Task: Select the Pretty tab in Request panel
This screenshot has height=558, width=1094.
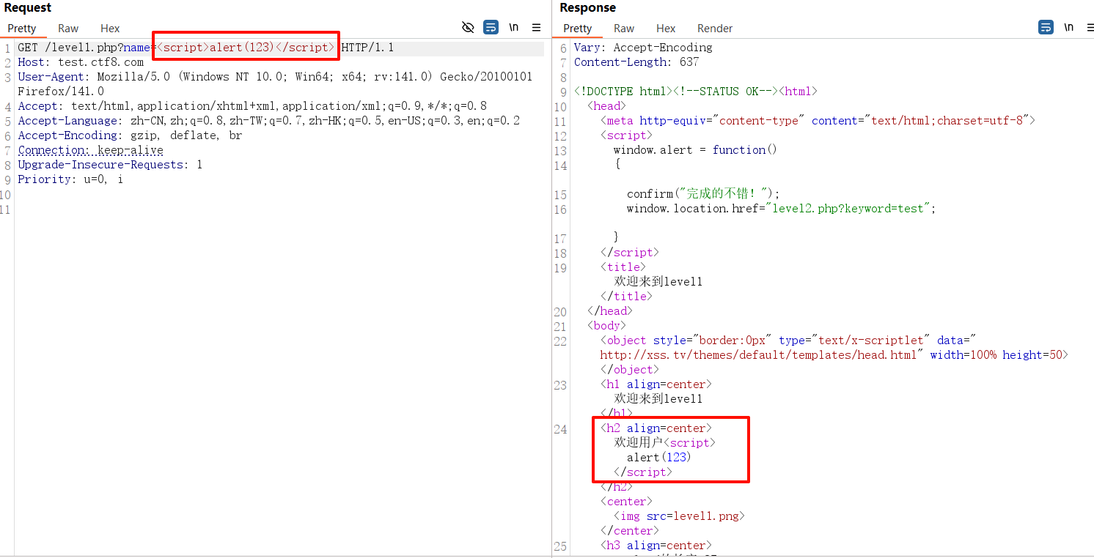Action: tap(22, 29)
